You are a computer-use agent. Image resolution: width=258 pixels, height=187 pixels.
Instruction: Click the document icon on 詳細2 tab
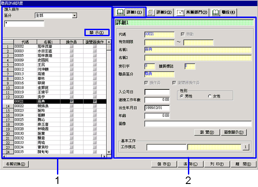point(151,13)
